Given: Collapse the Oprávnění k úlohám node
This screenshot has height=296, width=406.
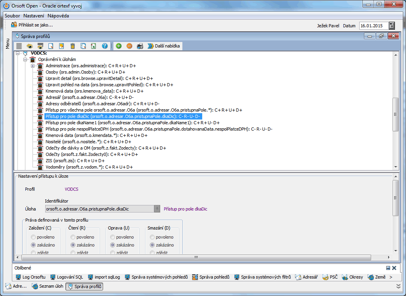Looking at the screenshot, I should [25, 59].
